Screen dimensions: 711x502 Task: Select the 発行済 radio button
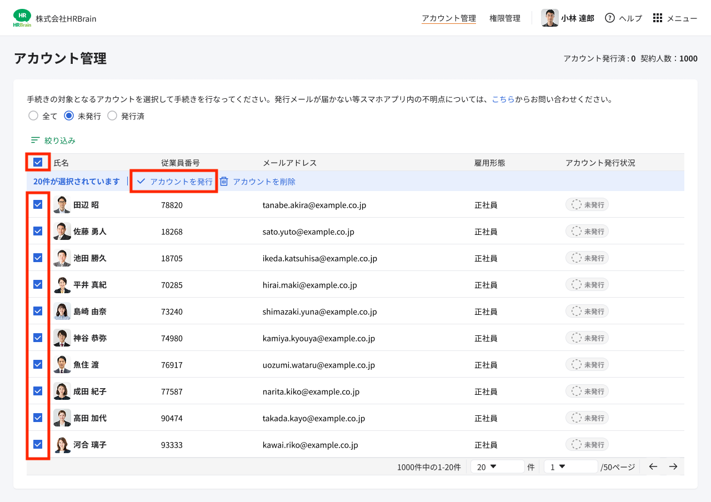pyautogui.click(x=112, y=116)
